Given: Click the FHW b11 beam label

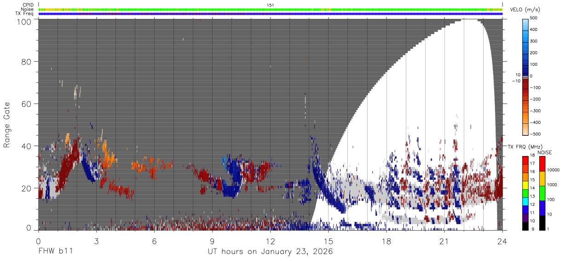Looking at the screenshot, I should (x=55, y=251).
